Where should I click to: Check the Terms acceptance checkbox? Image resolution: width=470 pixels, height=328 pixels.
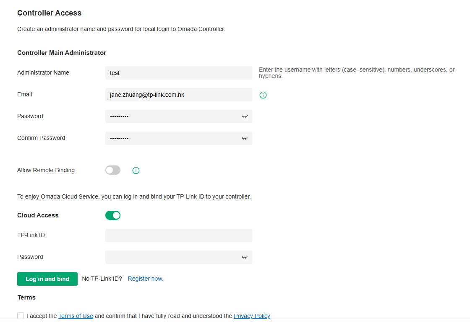pyautogui.click(x=21, y=315)
